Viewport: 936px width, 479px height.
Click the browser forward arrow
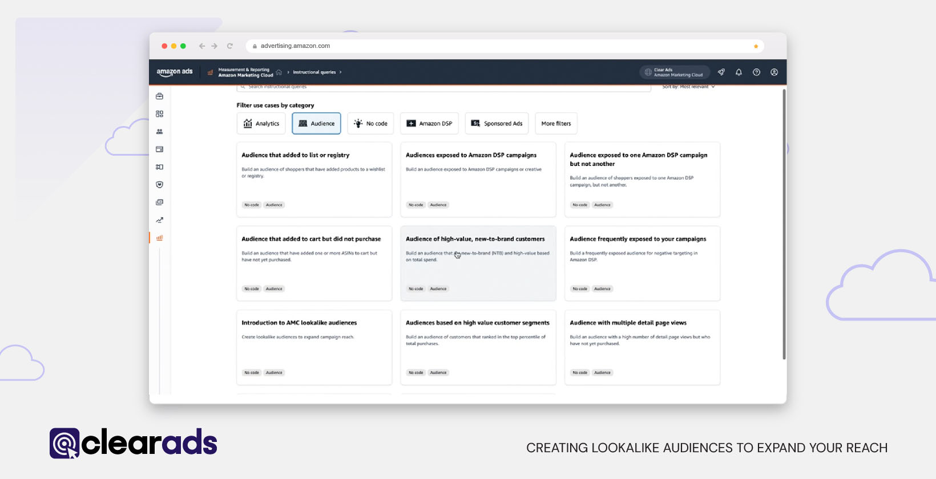(215, 46)
